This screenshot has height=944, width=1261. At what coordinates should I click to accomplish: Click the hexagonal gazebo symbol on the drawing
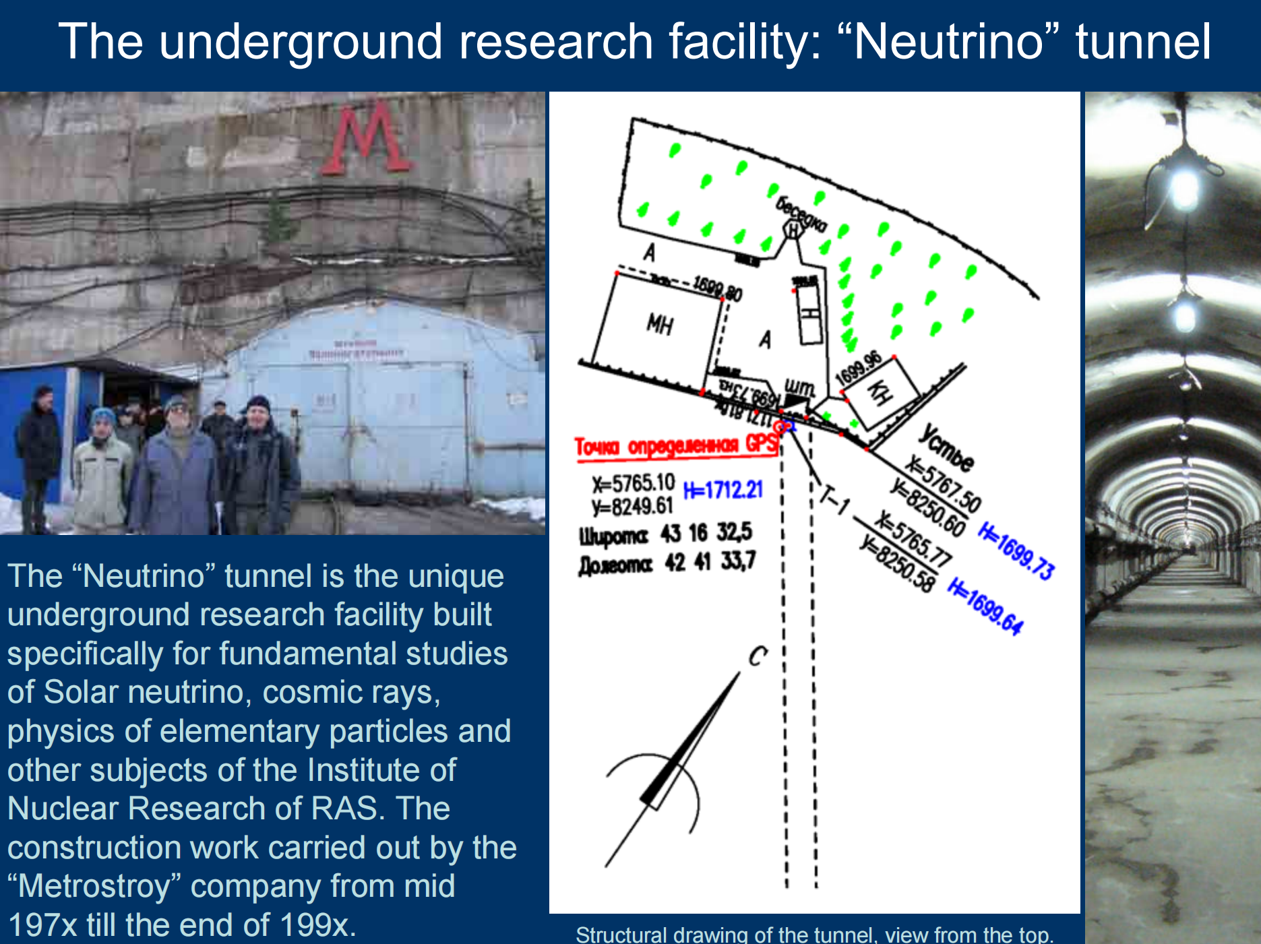(x=793, y=230)
